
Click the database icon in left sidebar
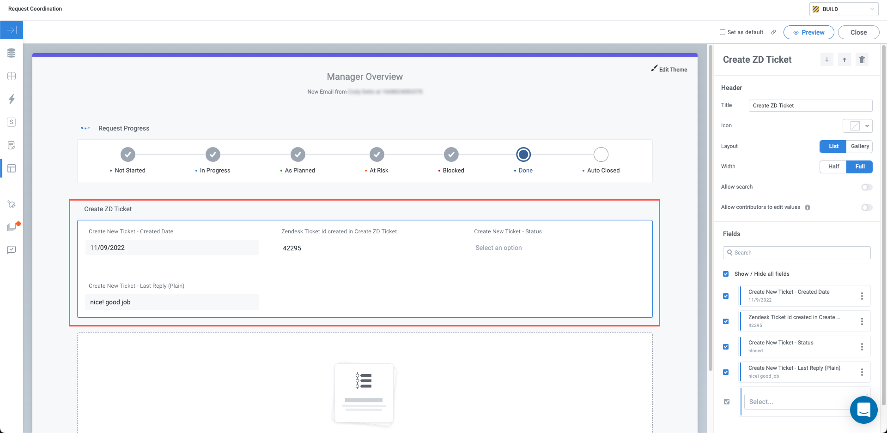[12, 53]
